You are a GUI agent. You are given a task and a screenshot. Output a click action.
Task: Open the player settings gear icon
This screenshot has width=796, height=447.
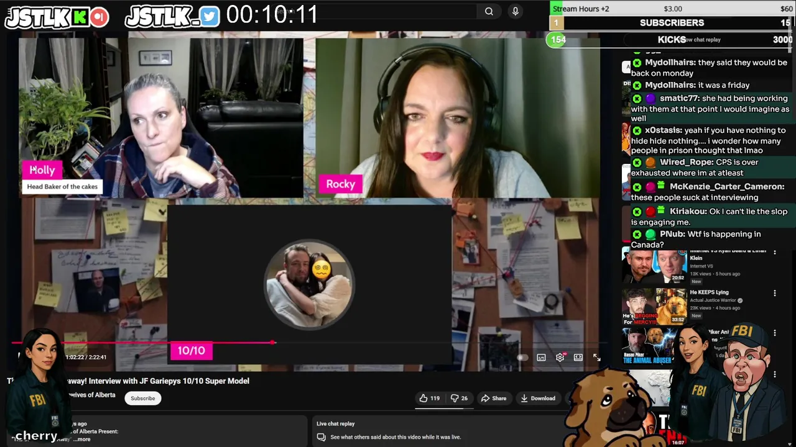pos(560,357)
